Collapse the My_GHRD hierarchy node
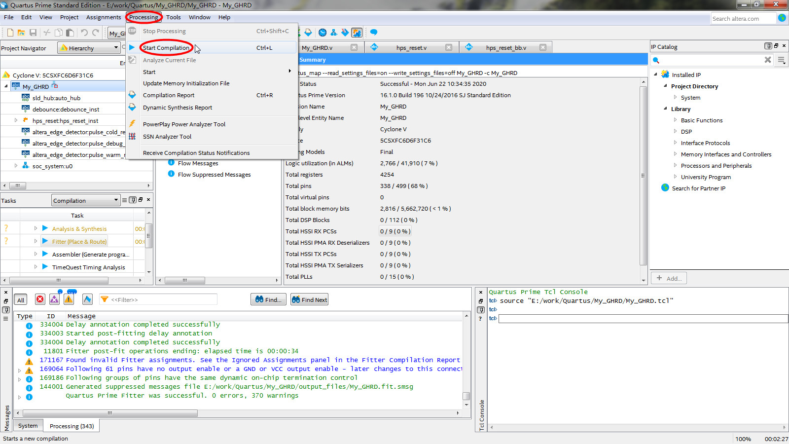Viewport: 789px width, 444px height. [6, 86]
